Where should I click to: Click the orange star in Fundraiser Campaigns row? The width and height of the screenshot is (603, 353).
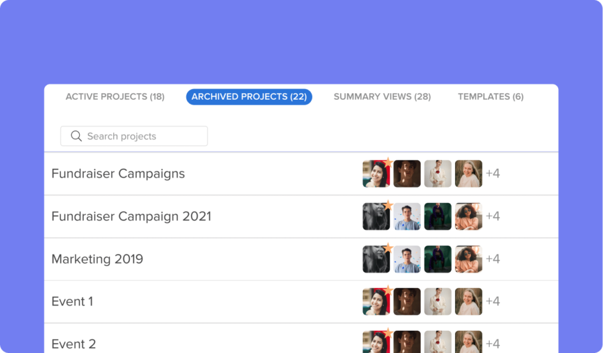[x=387, y=163]
